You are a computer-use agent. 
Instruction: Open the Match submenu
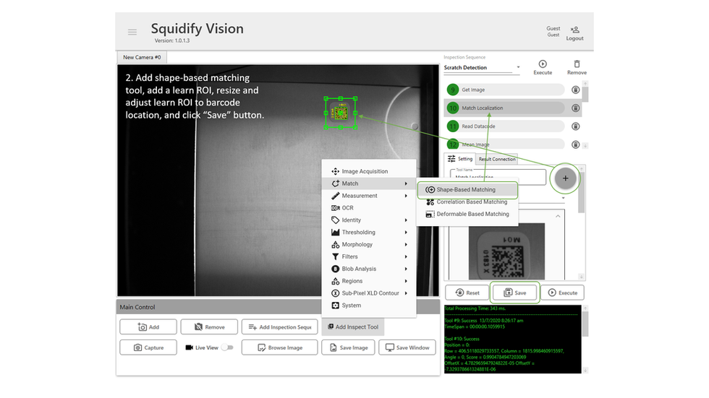pyautogui.click(x=368, y=183)
